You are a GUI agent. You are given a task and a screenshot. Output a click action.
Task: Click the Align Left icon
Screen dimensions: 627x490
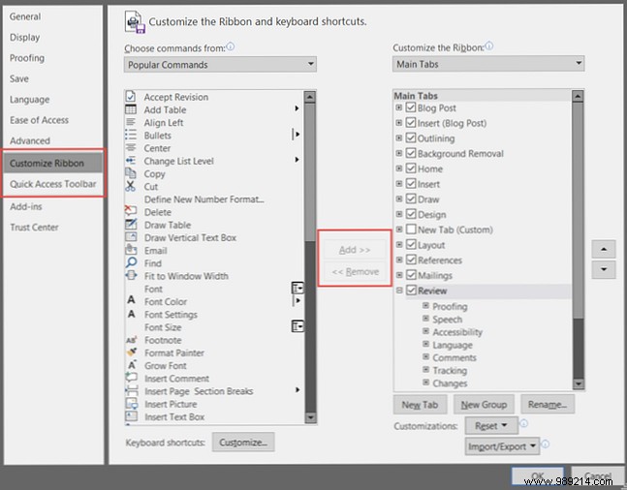(x=131, y=122)
